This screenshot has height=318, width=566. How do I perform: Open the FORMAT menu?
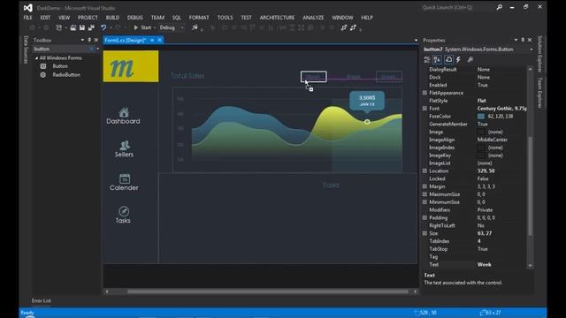click(x=199, y=18)
